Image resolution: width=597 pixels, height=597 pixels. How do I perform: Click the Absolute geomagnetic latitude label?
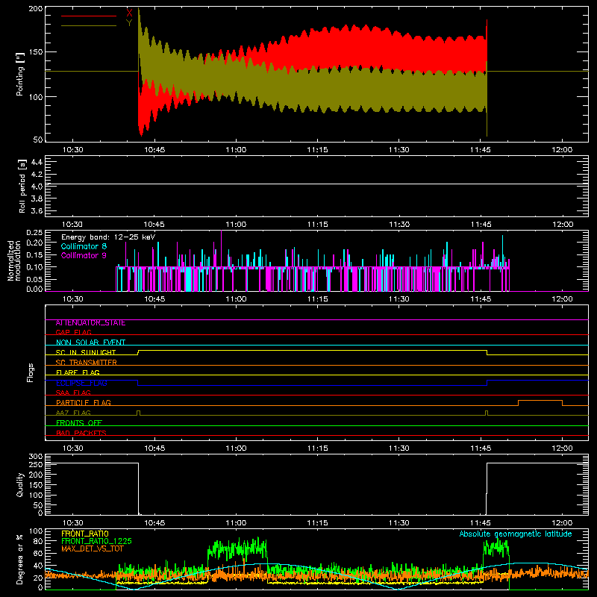pos(516,534)
